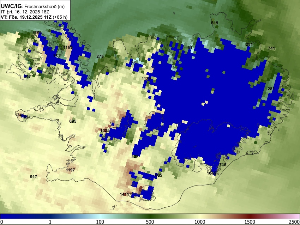Click the map value 1191

click(x=37, y=33)
